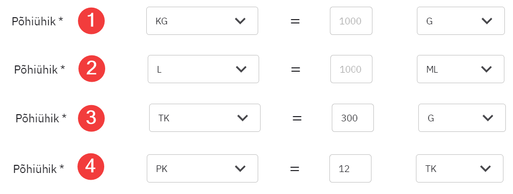Viewport: 513px width, 194px height.
Task: Click the chevron arrow beside KG
Action: pyautogui.click(x=240, y=21)
